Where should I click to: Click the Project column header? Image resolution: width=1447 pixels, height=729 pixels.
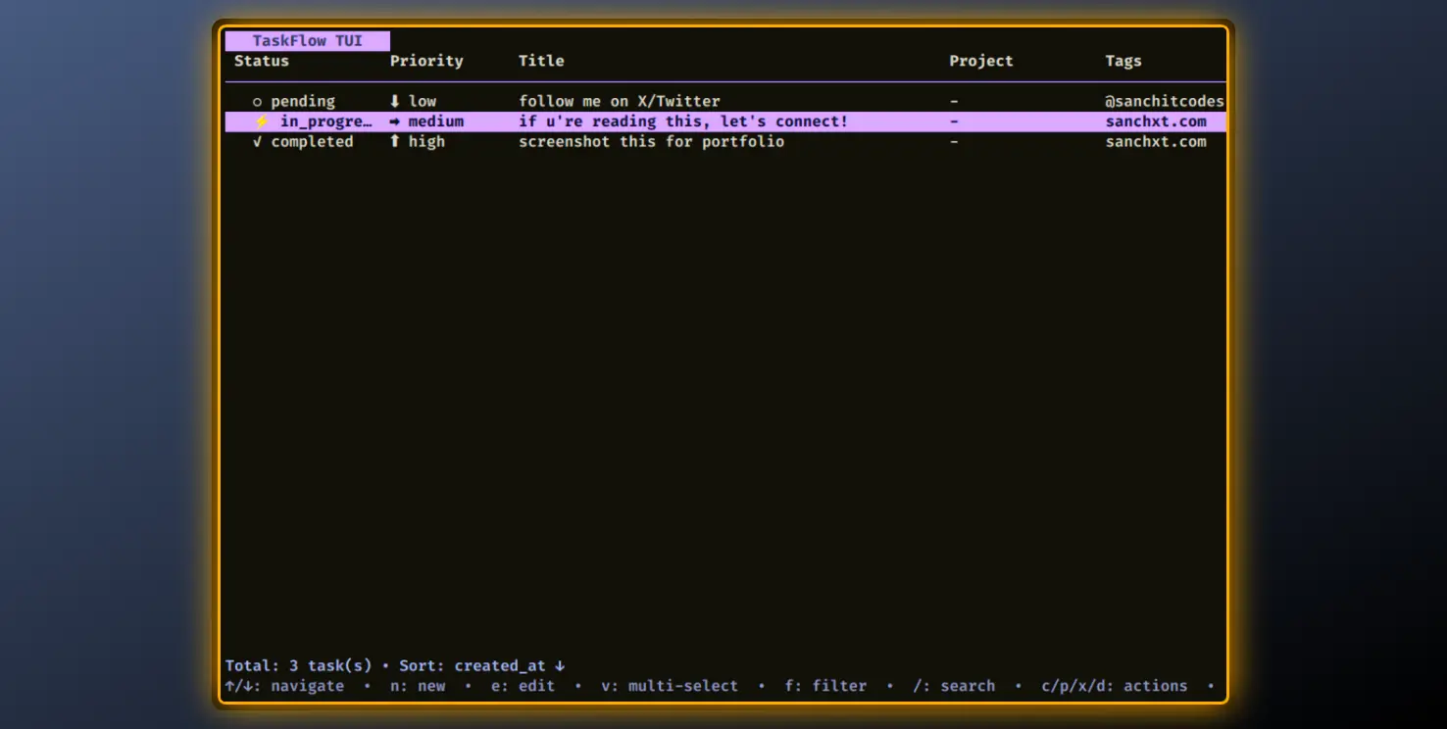(x=980, y=61)
